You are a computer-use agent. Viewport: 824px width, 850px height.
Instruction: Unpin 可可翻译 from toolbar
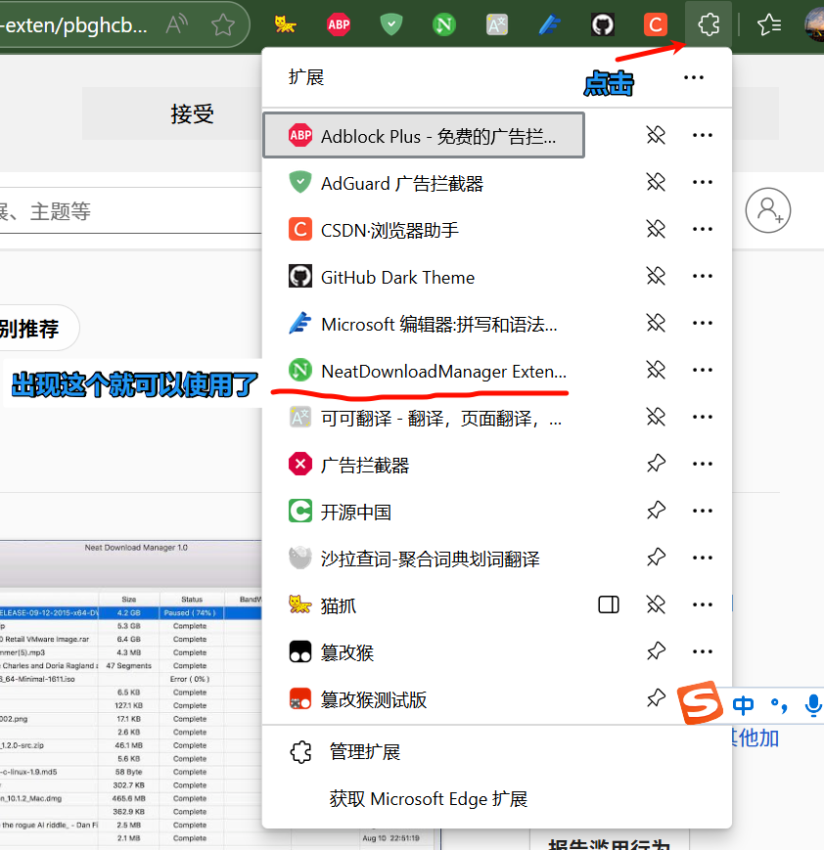656,417
